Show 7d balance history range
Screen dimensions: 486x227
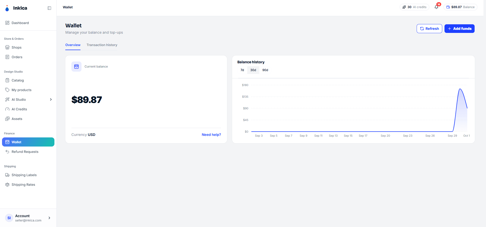click(242, 70)
